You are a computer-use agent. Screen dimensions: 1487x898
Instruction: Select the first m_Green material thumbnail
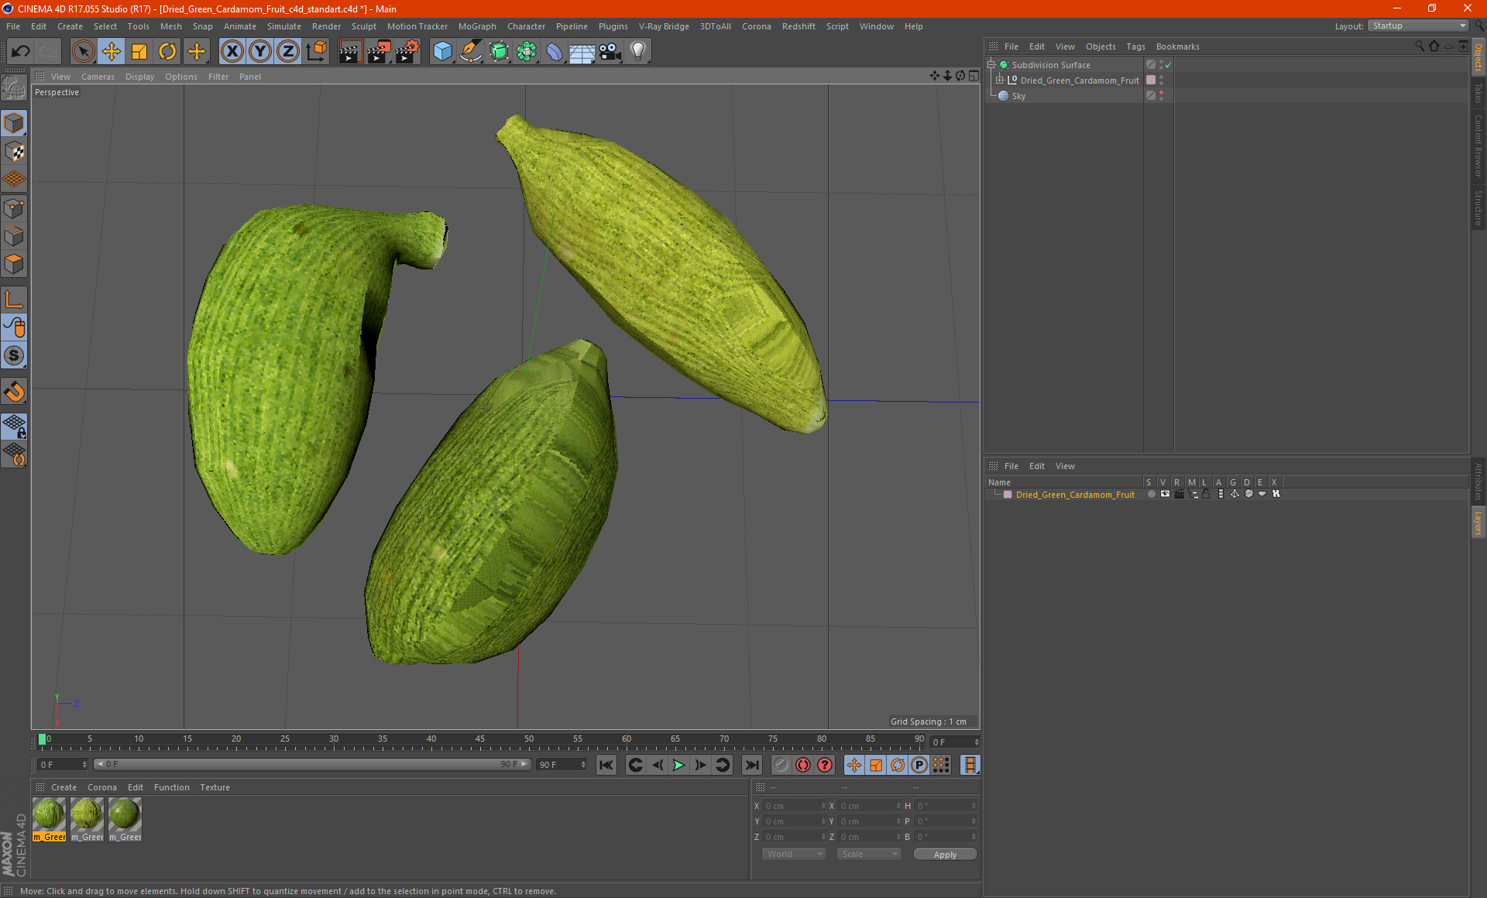[x=49, y=815]
